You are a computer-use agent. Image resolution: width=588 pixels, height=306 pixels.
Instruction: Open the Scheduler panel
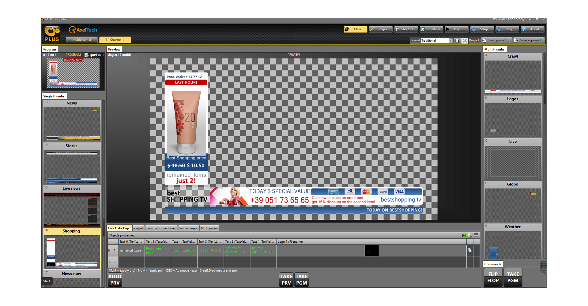431,29
